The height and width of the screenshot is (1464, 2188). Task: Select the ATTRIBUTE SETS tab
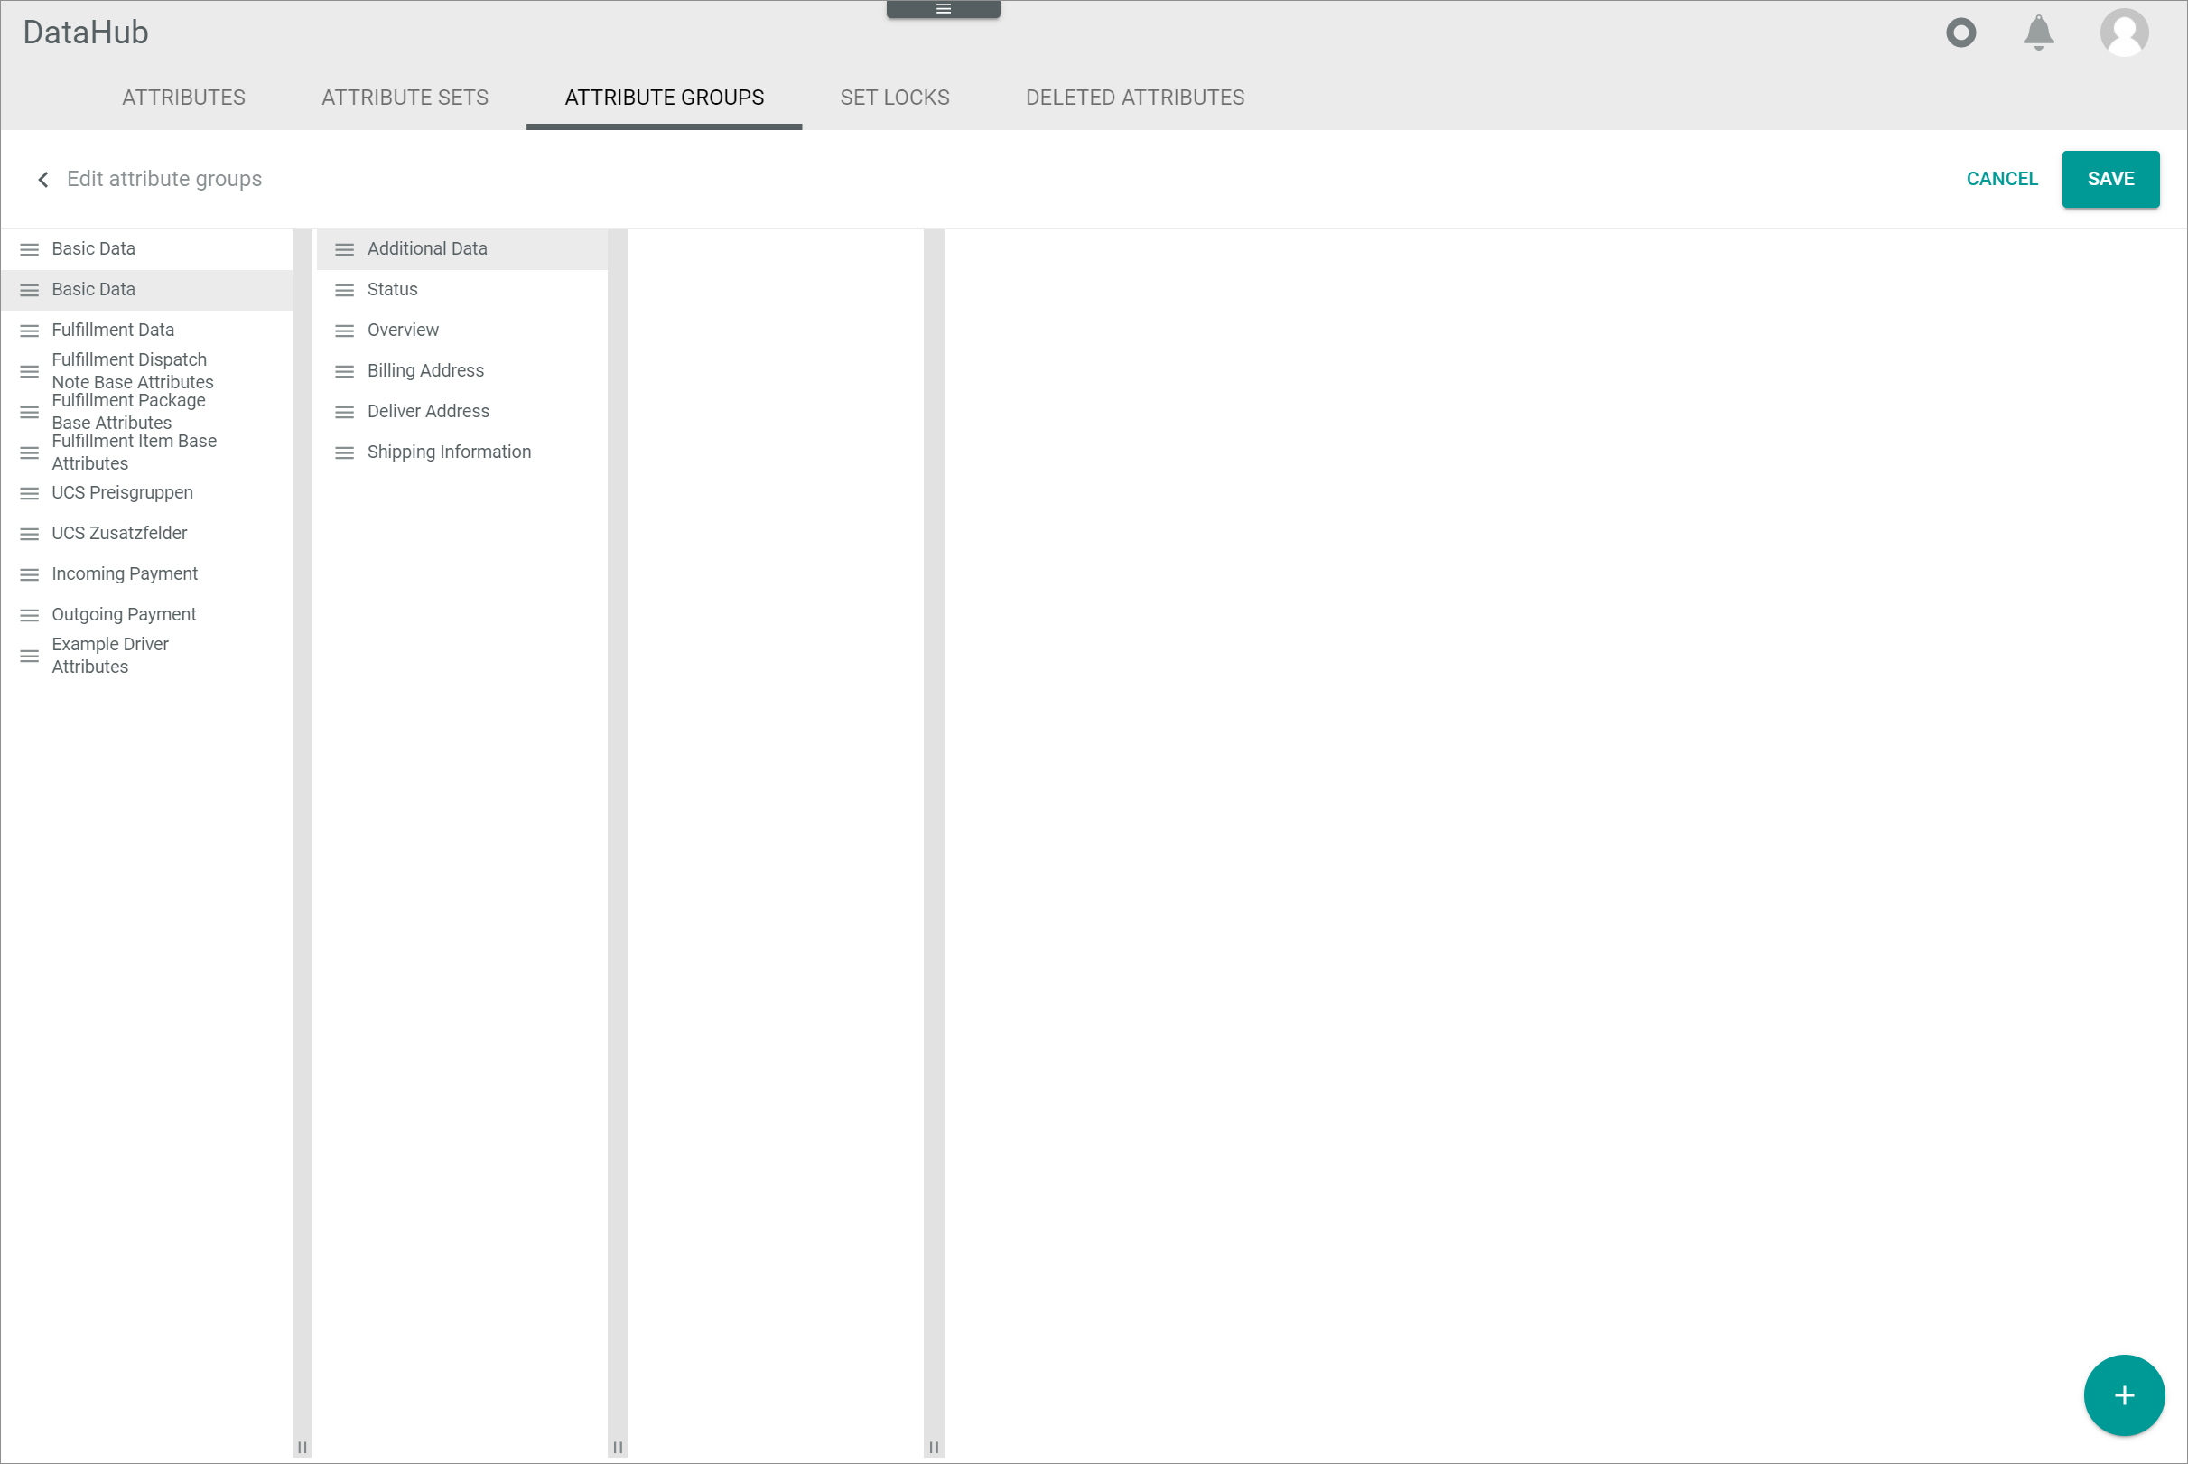pos(405,97)
